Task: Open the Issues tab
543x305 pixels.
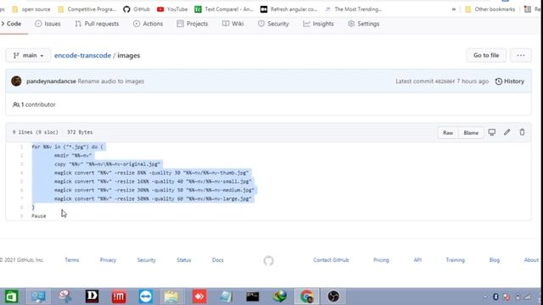Action: pyautogui.click(x=48, y=24)
